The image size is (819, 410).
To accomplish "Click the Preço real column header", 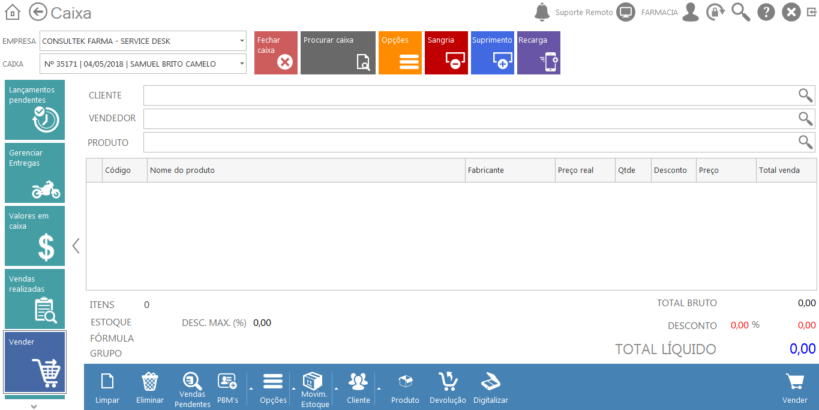I will 586,170.
